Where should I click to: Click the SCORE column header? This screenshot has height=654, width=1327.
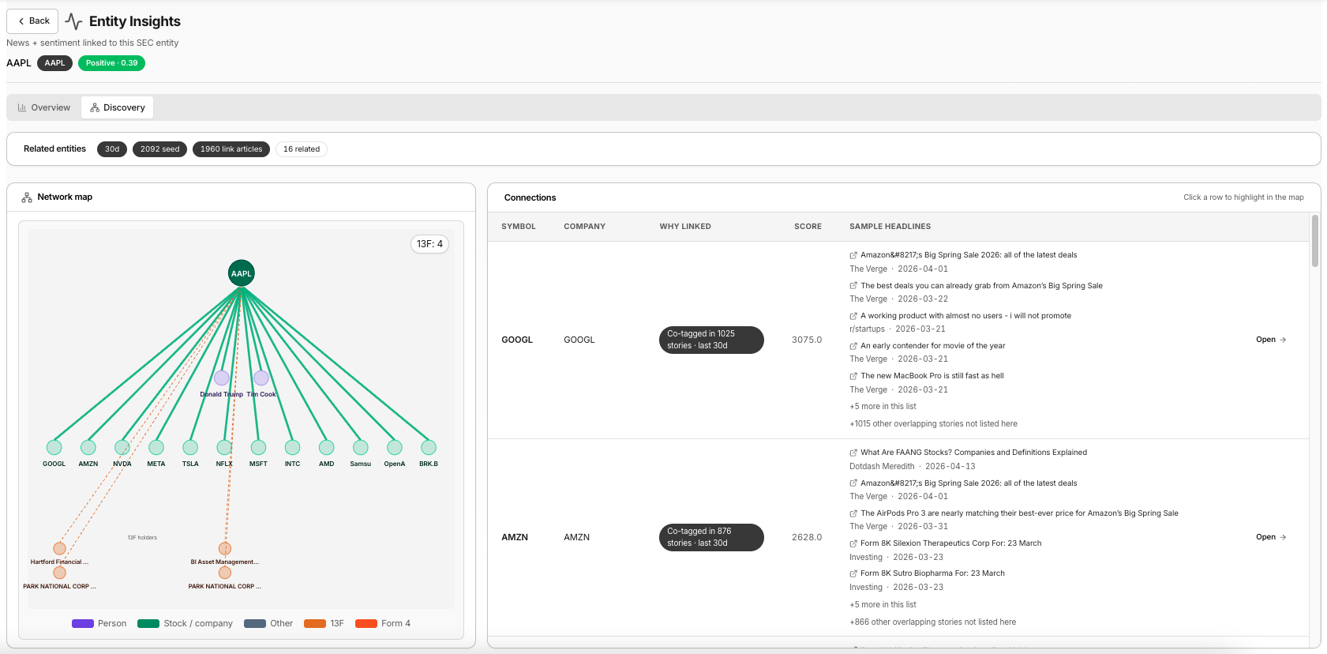click(808, 227)
